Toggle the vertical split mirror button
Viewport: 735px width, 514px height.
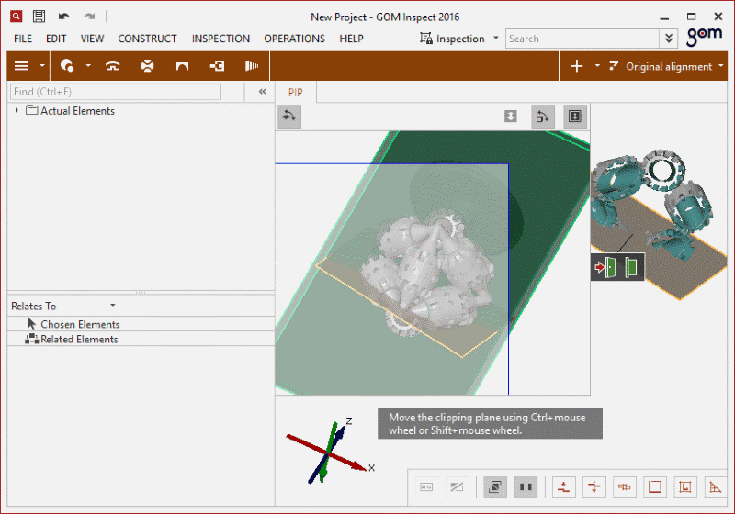(526, 487)
